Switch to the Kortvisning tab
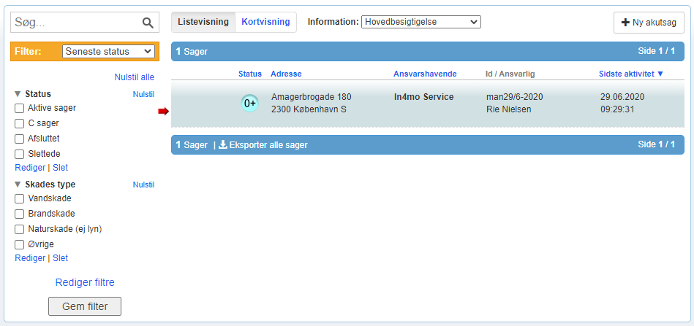Image resolution: width=694 pixels, height=326 pixels. pos(265,22)
